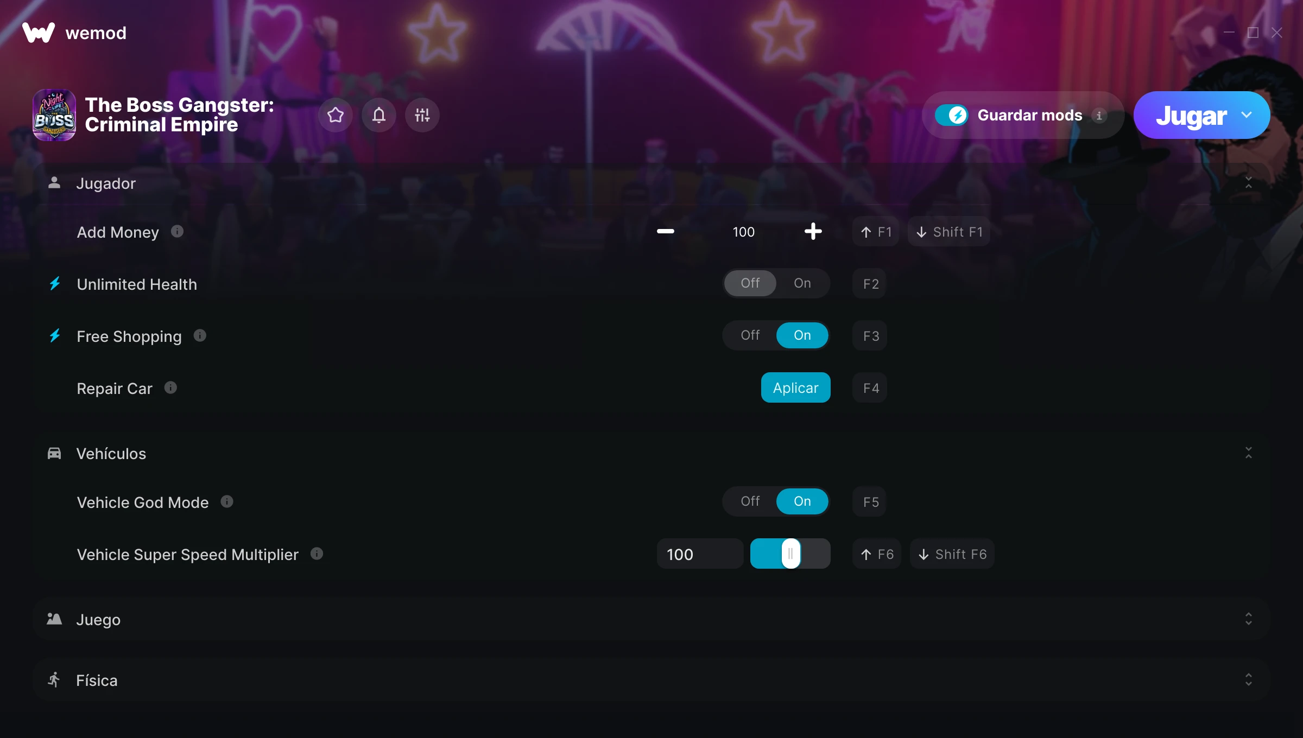
Task: Open the Jugar dropdown arrow
Action: click(x=1247, y=115)
